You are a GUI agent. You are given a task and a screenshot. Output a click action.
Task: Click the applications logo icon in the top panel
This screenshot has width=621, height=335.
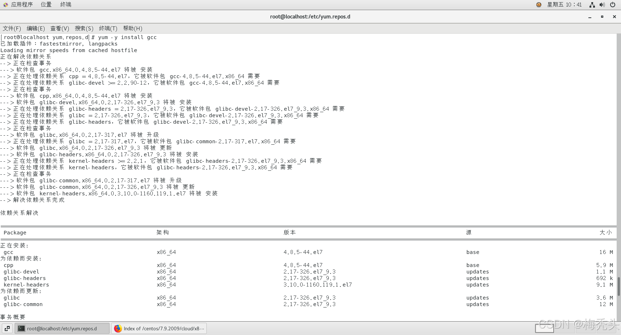point(5,5)
